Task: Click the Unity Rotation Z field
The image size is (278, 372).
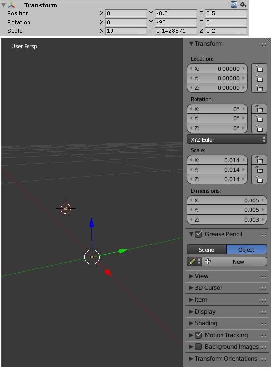Action: click(x=226, y=22)
